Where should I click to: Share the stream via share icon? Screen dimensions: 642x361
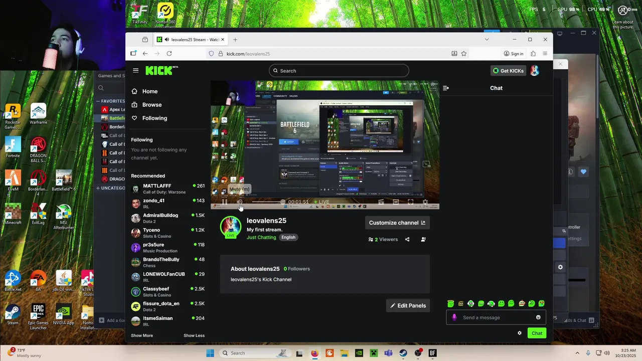point(407,239)
